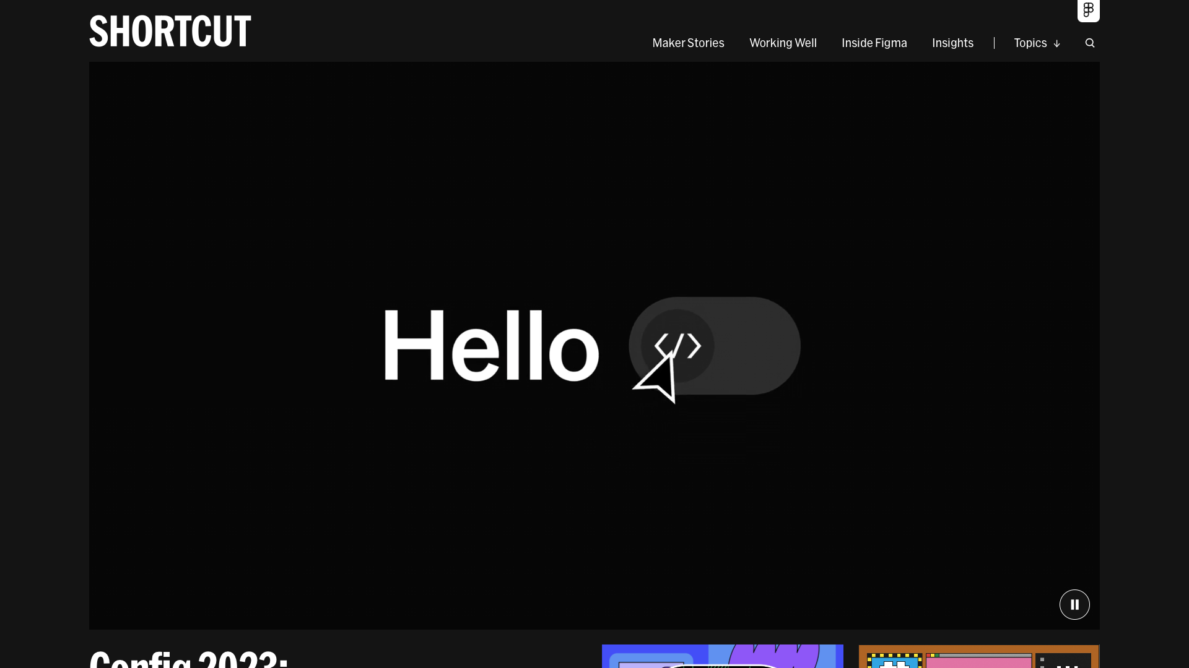
Task: Go to the Working Well section
Action: [783, 43]
